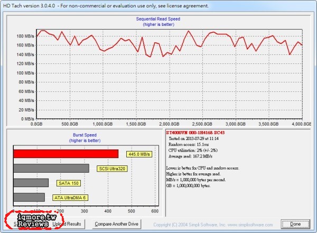
Task: Click the red 445.0 MB/s burst bar
Action: click(66, 154)
